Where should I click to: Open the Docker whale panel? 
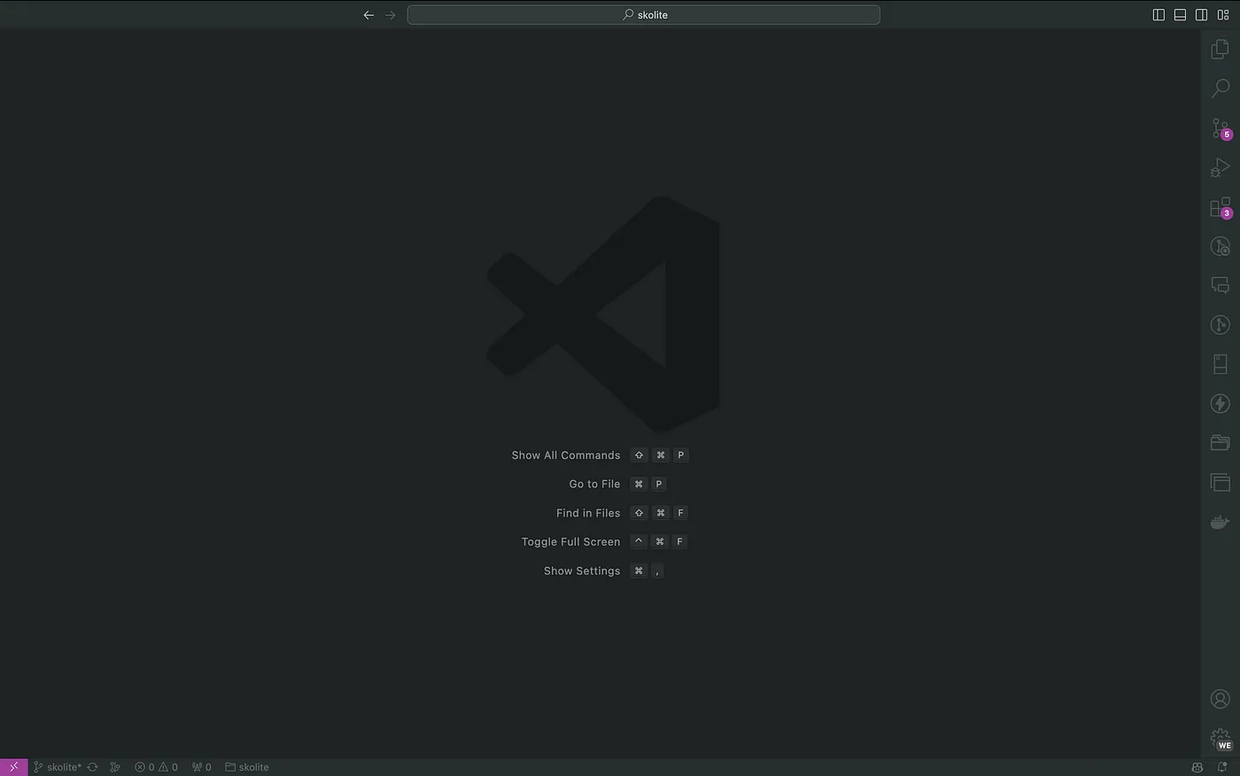click(1220, 522)
